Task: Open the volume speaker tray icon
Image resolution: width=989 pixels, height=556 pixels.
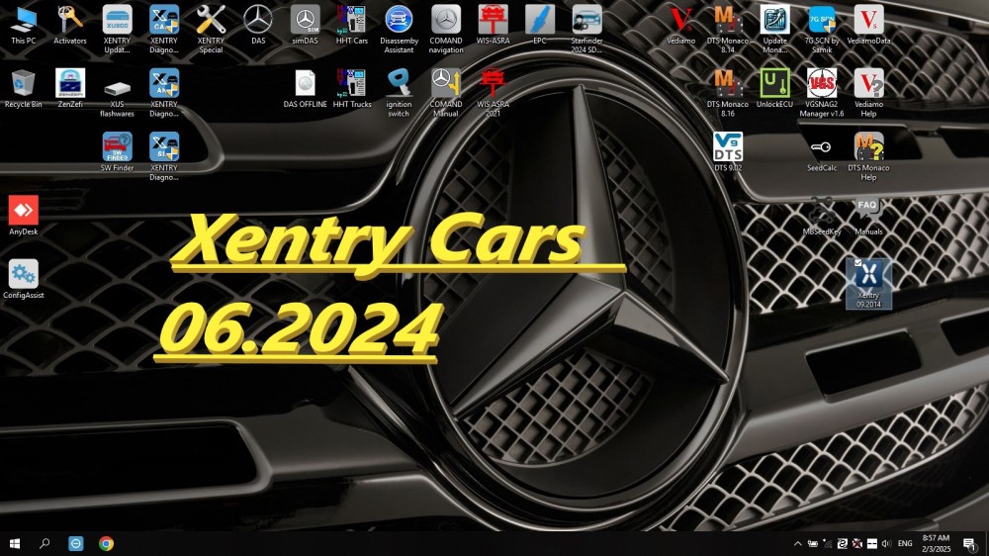Action: point(886,543)
